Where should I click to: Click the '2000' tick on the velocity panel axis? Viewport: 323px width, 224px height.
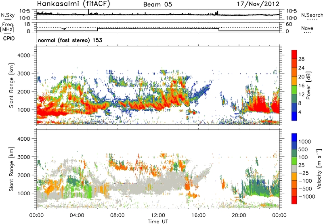pos(24,175)
